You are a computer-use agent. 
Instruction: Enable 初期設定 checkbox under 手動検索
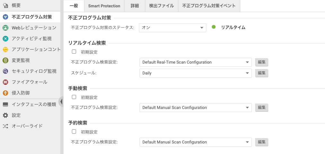(x=74, y=97)
